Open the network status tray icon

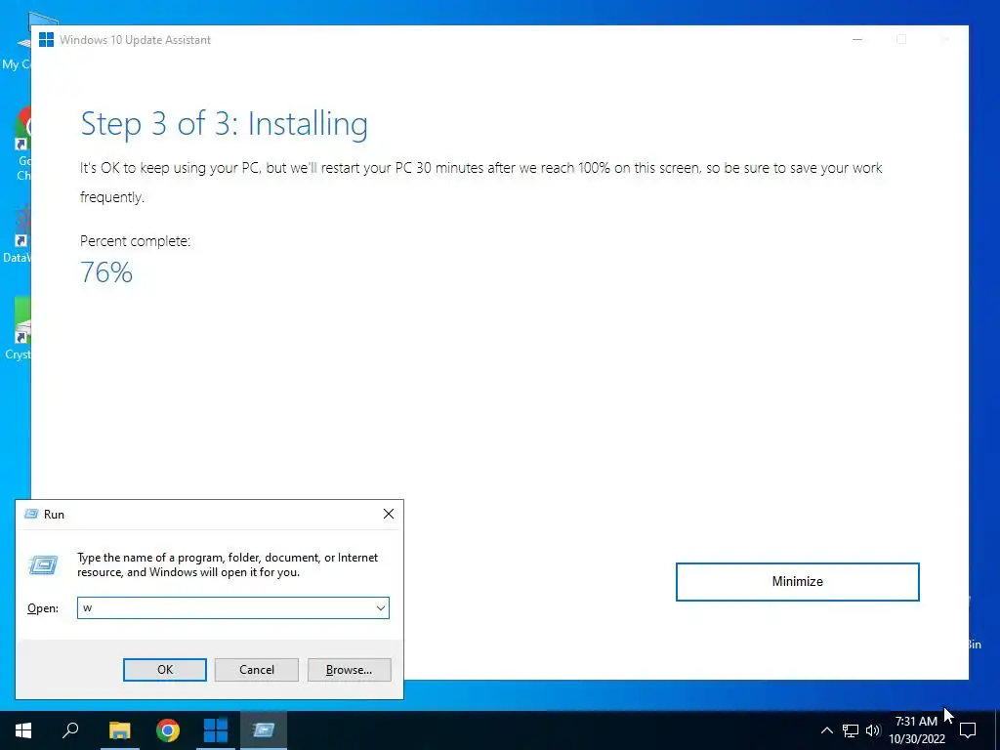click(x=851, y=730)
